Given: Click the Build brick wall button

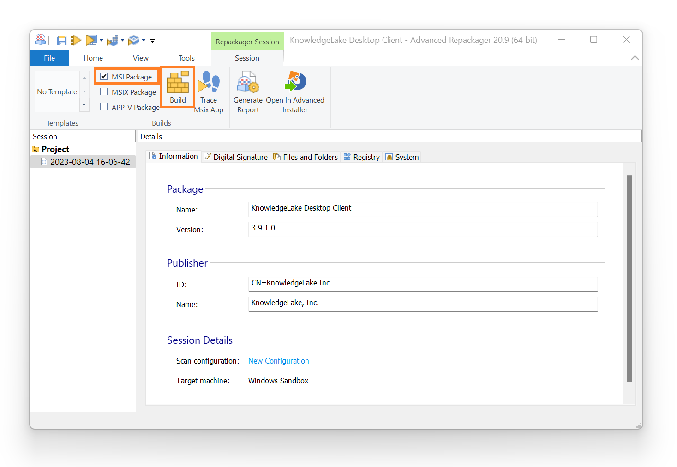Looking at the screenshot, I should (178, 87).
